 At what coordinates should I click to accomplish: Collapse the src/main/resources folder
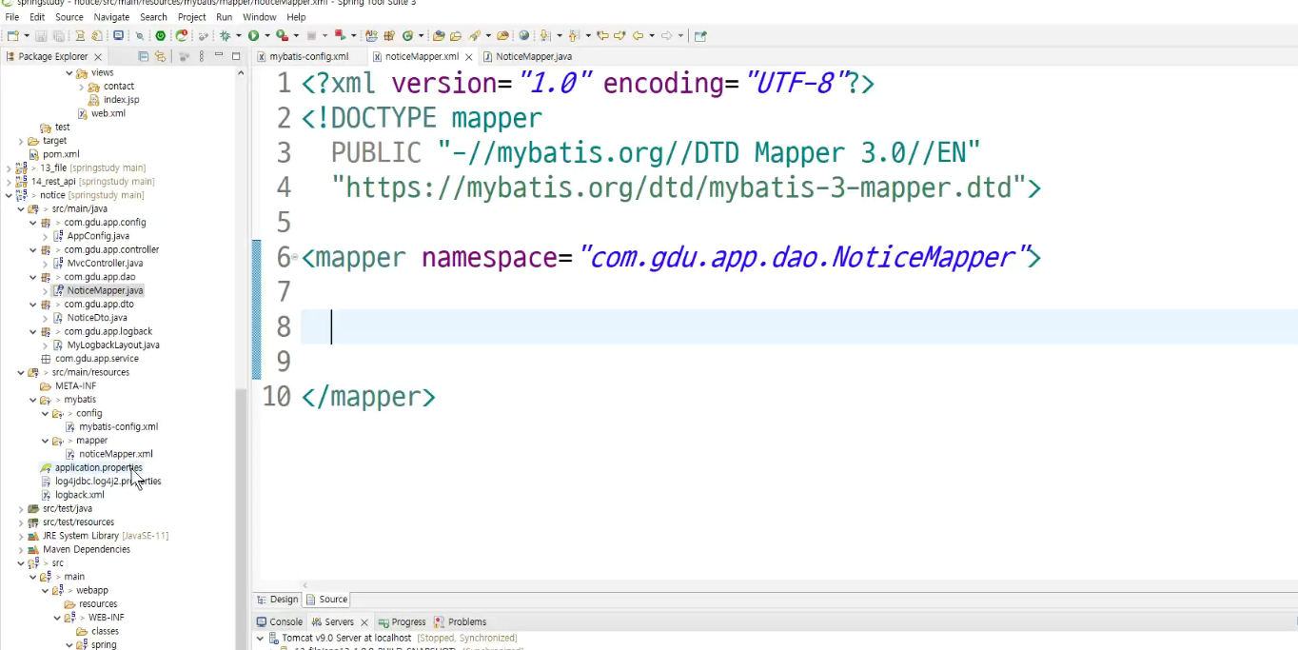point(21,372)
